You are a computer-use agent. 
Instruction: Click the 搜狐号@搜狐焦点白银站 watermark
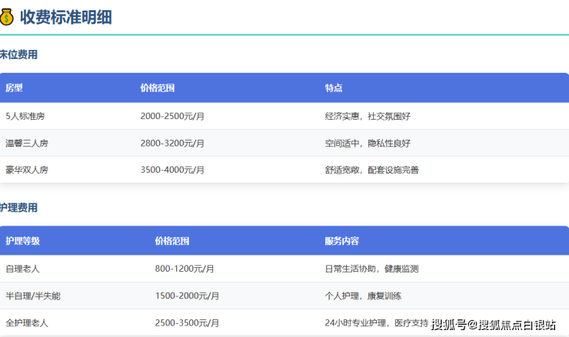pyautogui.click(x=494, y=325)
